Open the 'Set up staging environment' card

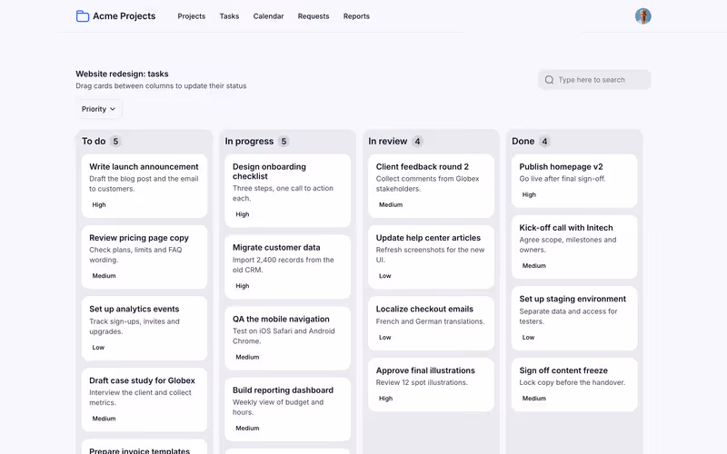click(574, 319)
